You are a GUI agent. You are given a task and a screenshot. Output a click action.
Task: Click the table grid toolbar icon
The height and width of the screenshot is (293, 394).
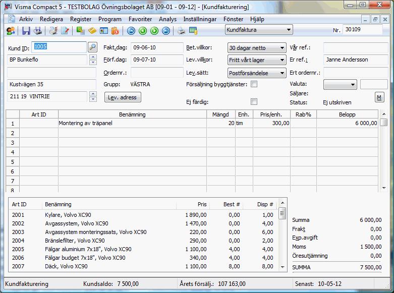click(193, 31)
